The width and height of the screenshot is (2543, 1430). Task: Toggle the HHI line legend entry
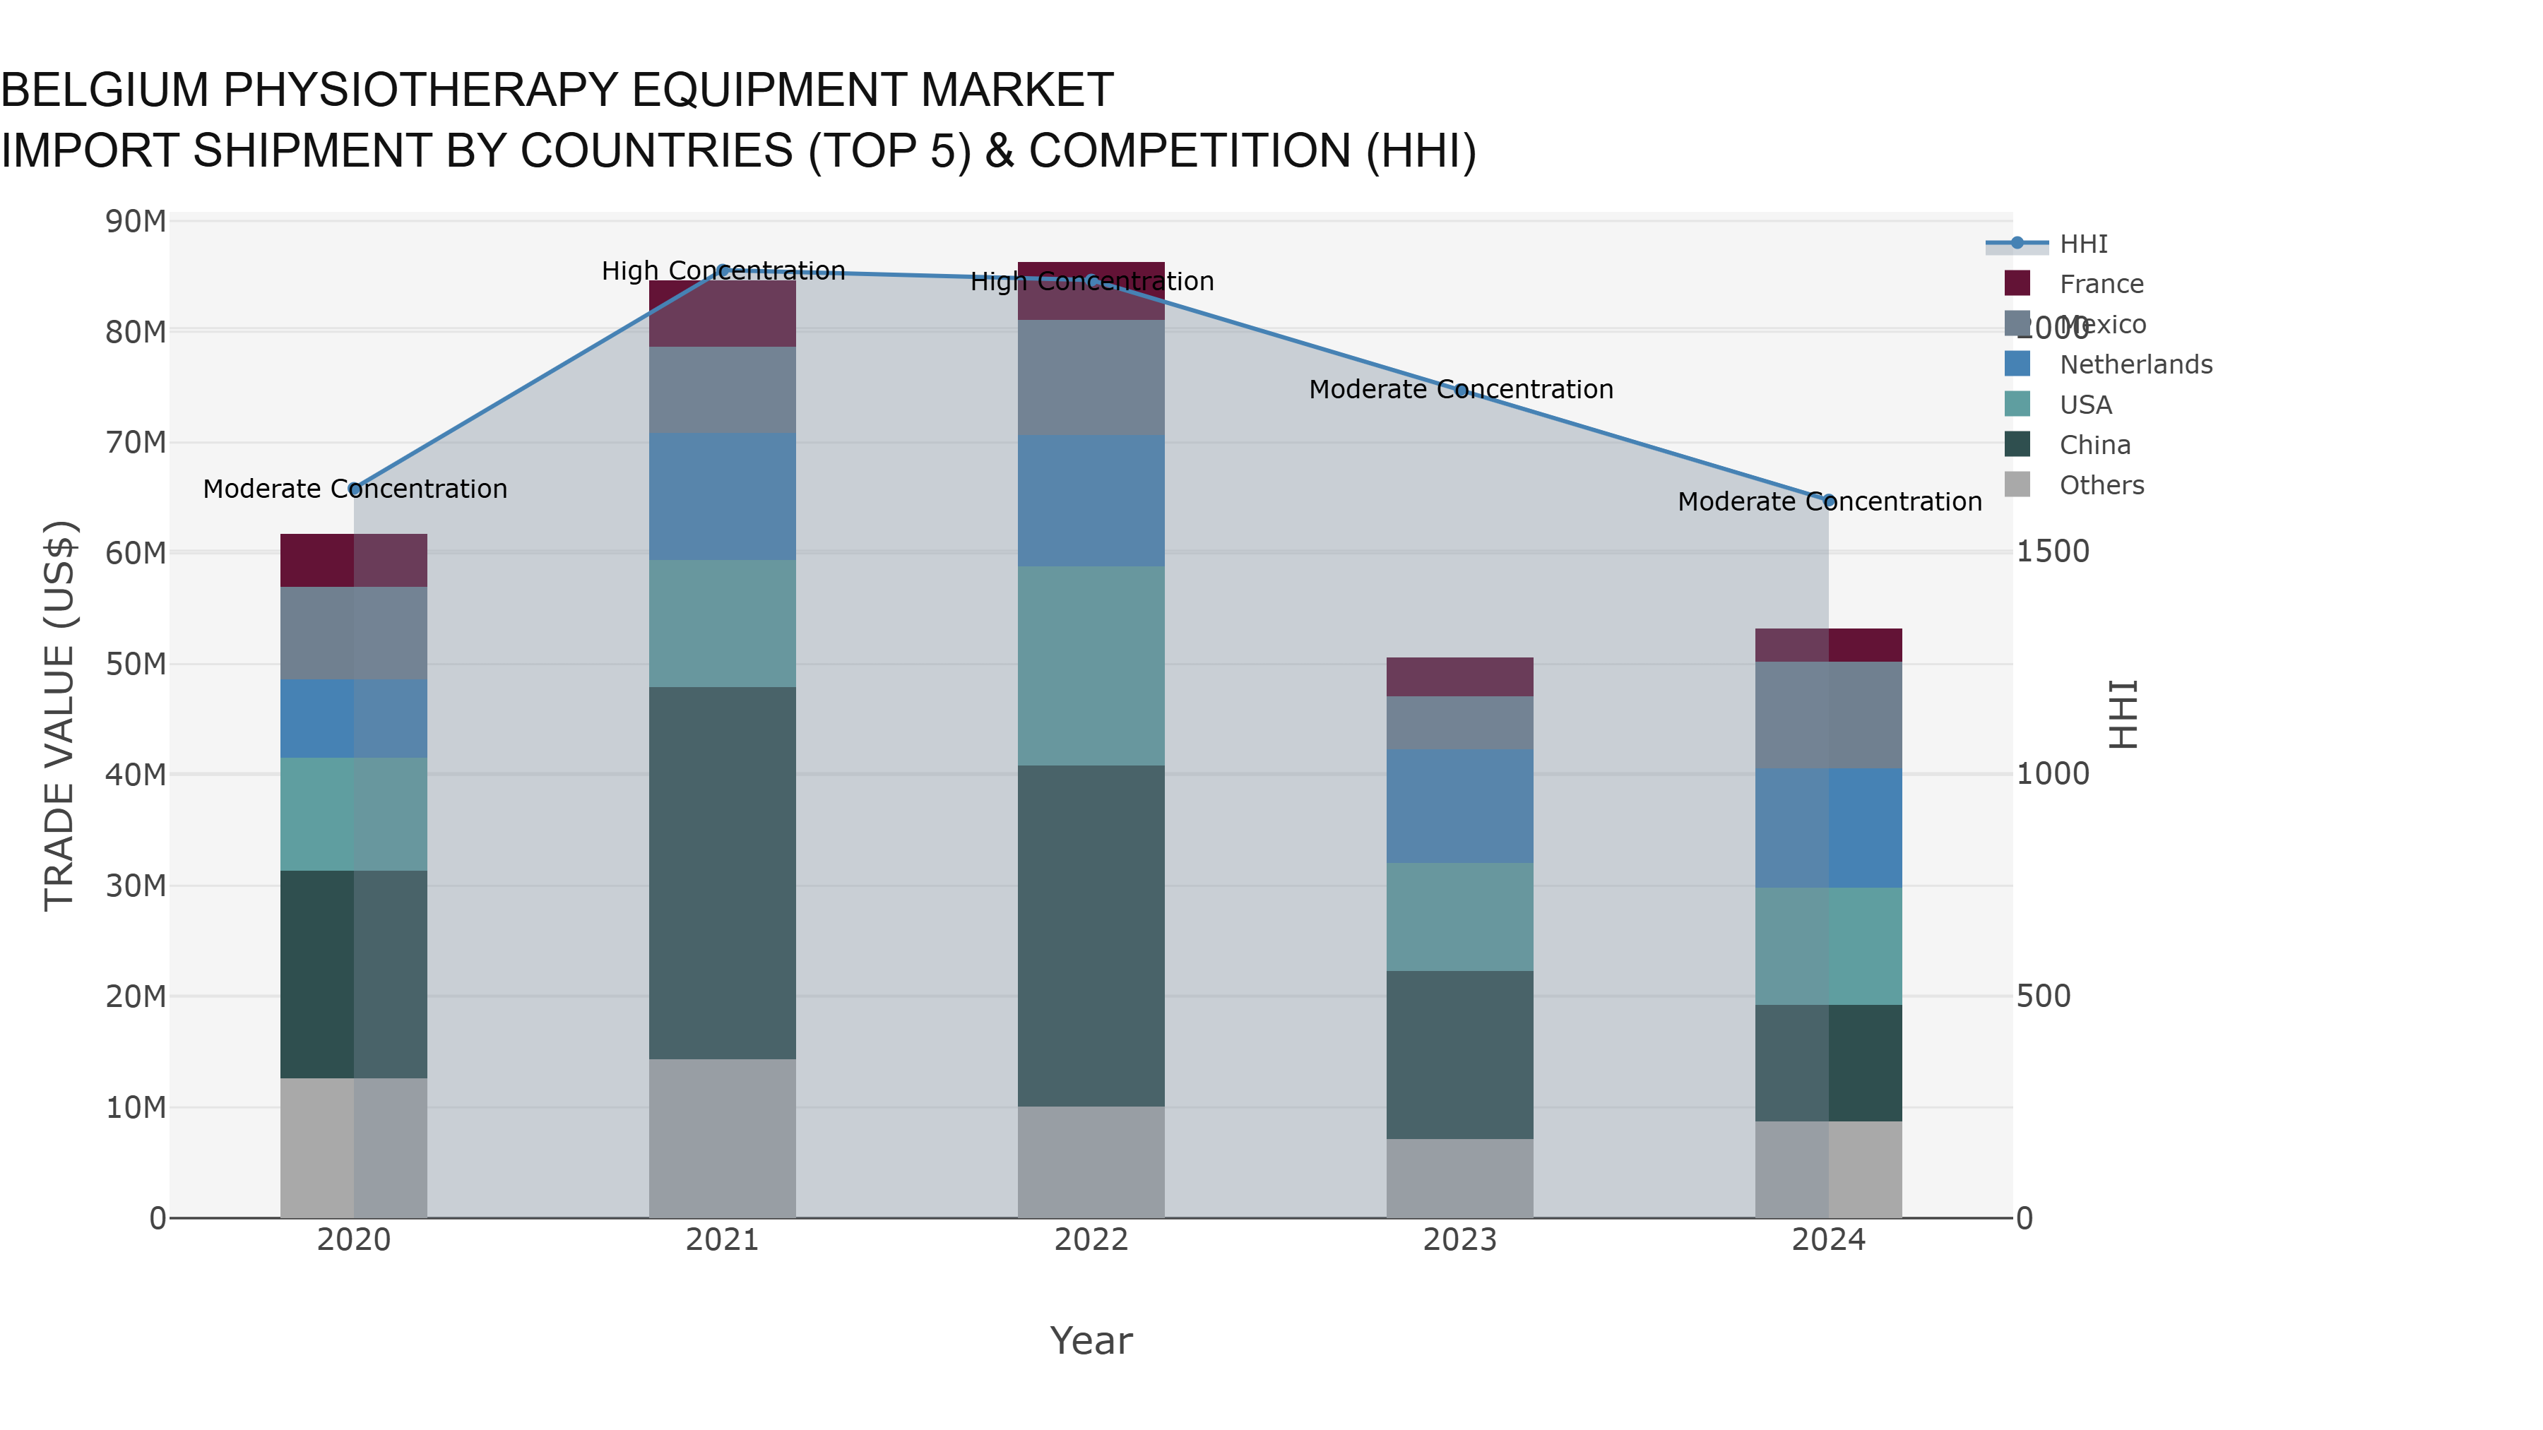tap(2083, 244)
